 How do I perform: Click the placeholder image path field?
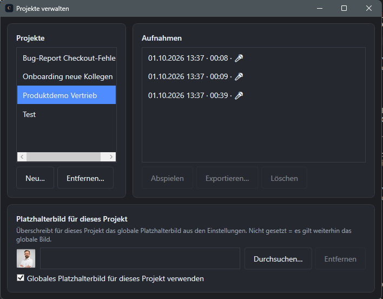pyautogui.click(x=140, y=258)
